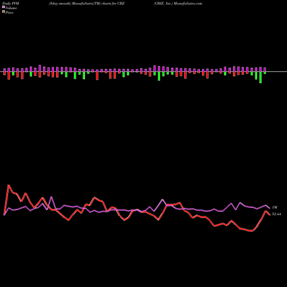Click the '1M' volume value label

[x=274, y=207]
